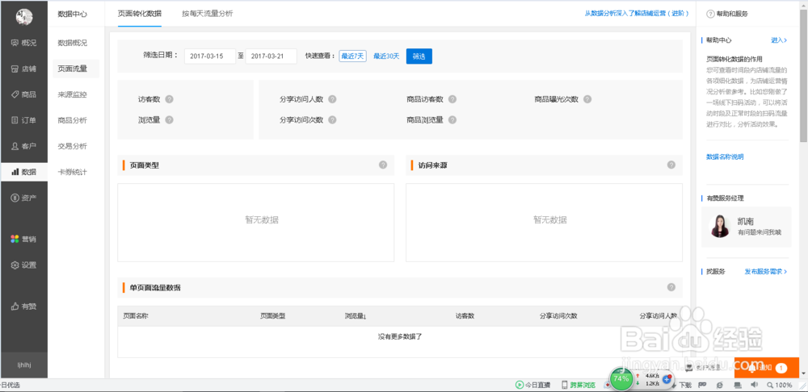Viewport: 808px width, 392px height.
Task: Click help icon in 页面类型 header
Action: (383, 165)
